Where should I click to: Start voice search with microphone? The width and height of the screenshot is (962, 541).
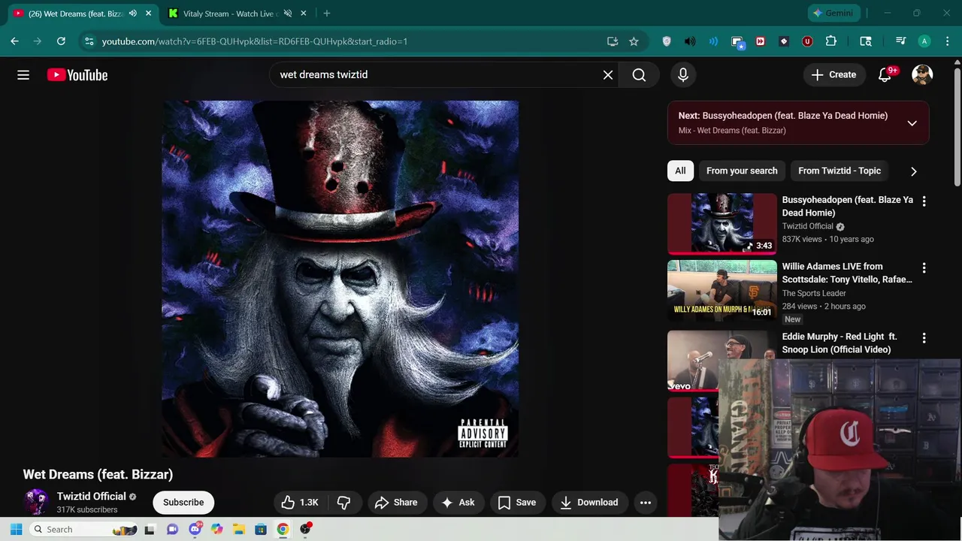click(683, 75)
